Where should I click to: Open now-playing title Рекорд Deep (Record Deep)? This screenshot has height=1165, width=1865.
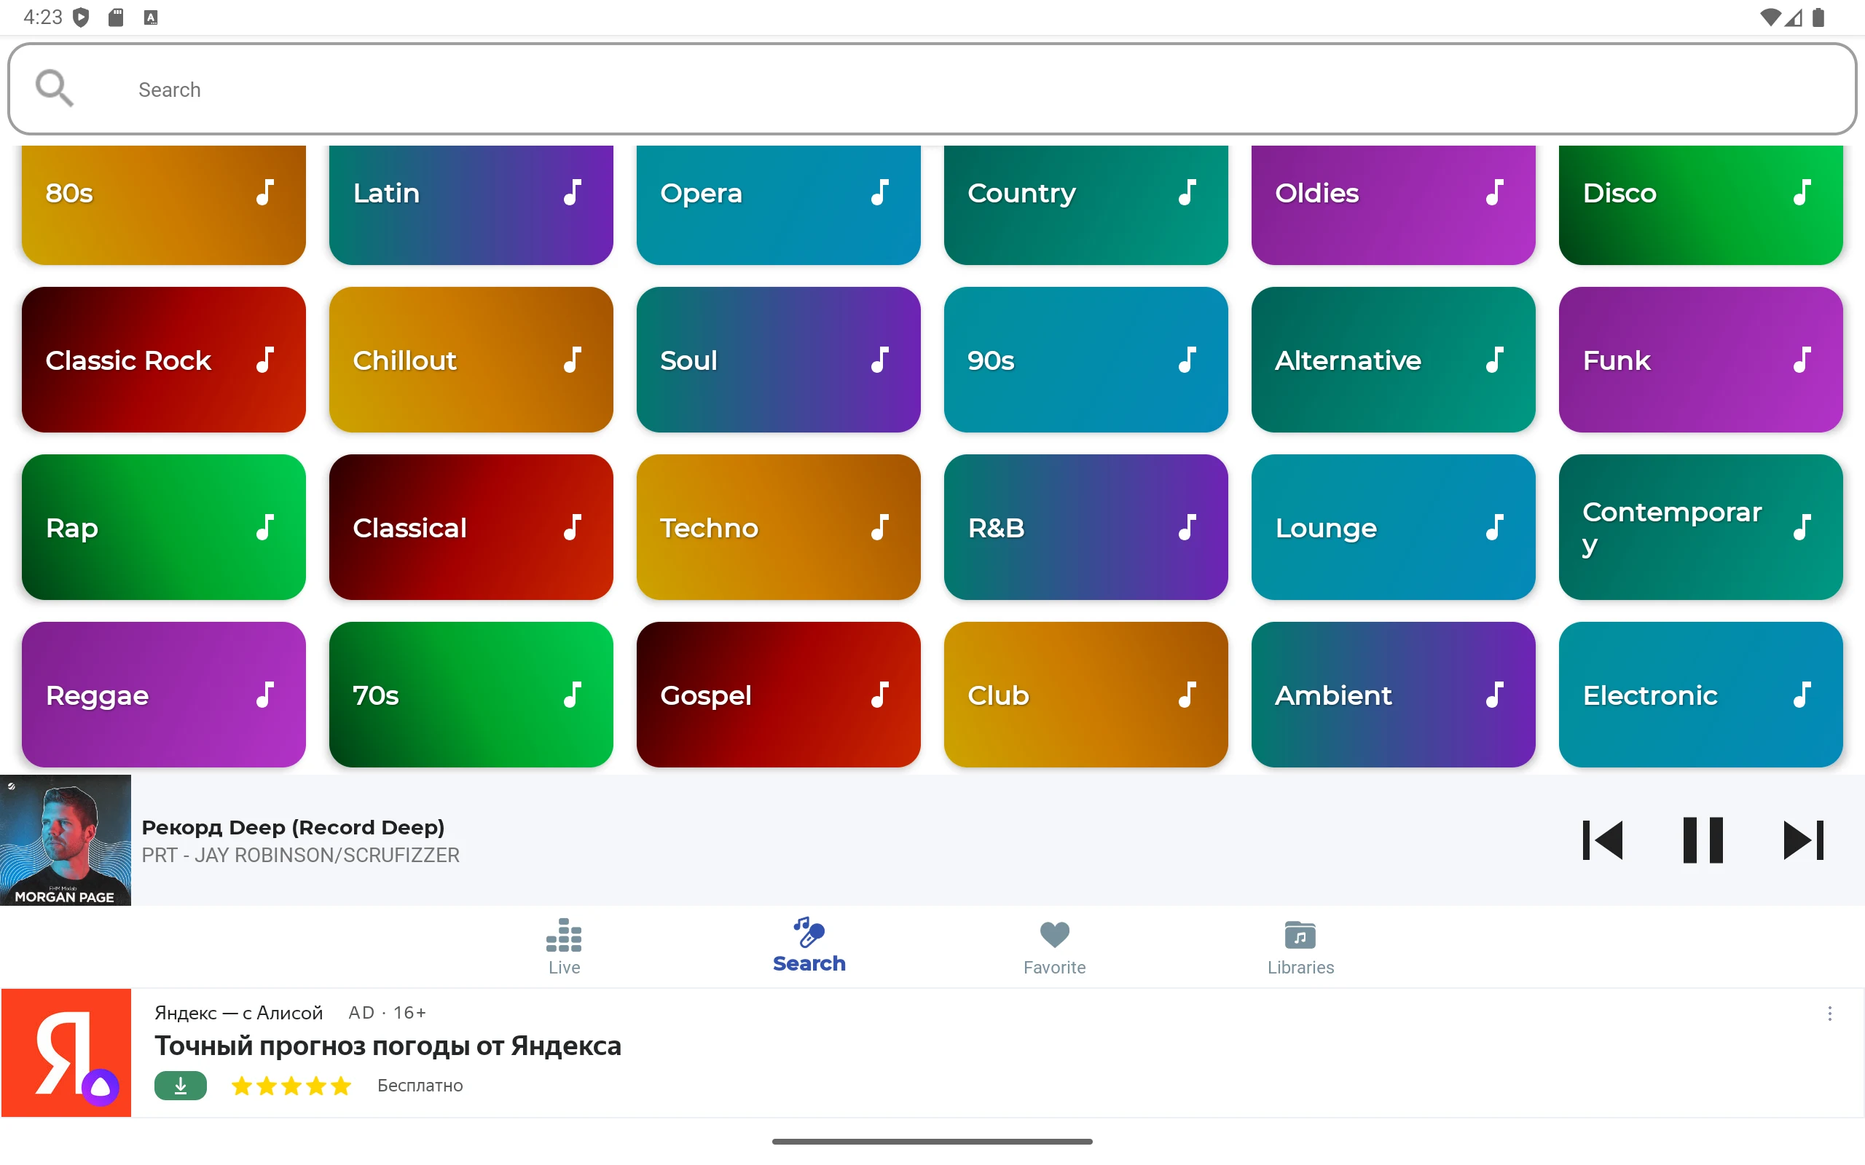coord(293,826)
